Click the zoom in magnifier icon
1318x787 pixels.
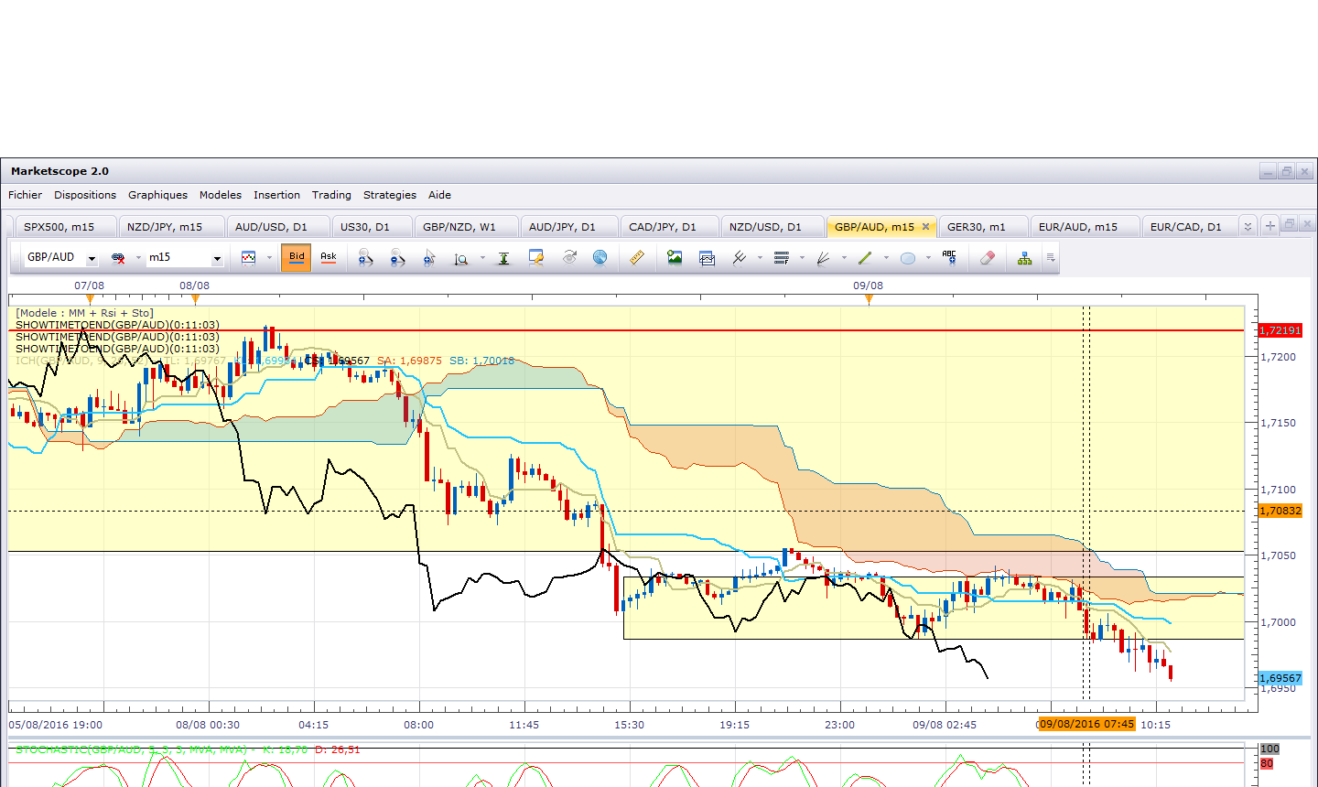pyautogui.click(x=365, y=258)
